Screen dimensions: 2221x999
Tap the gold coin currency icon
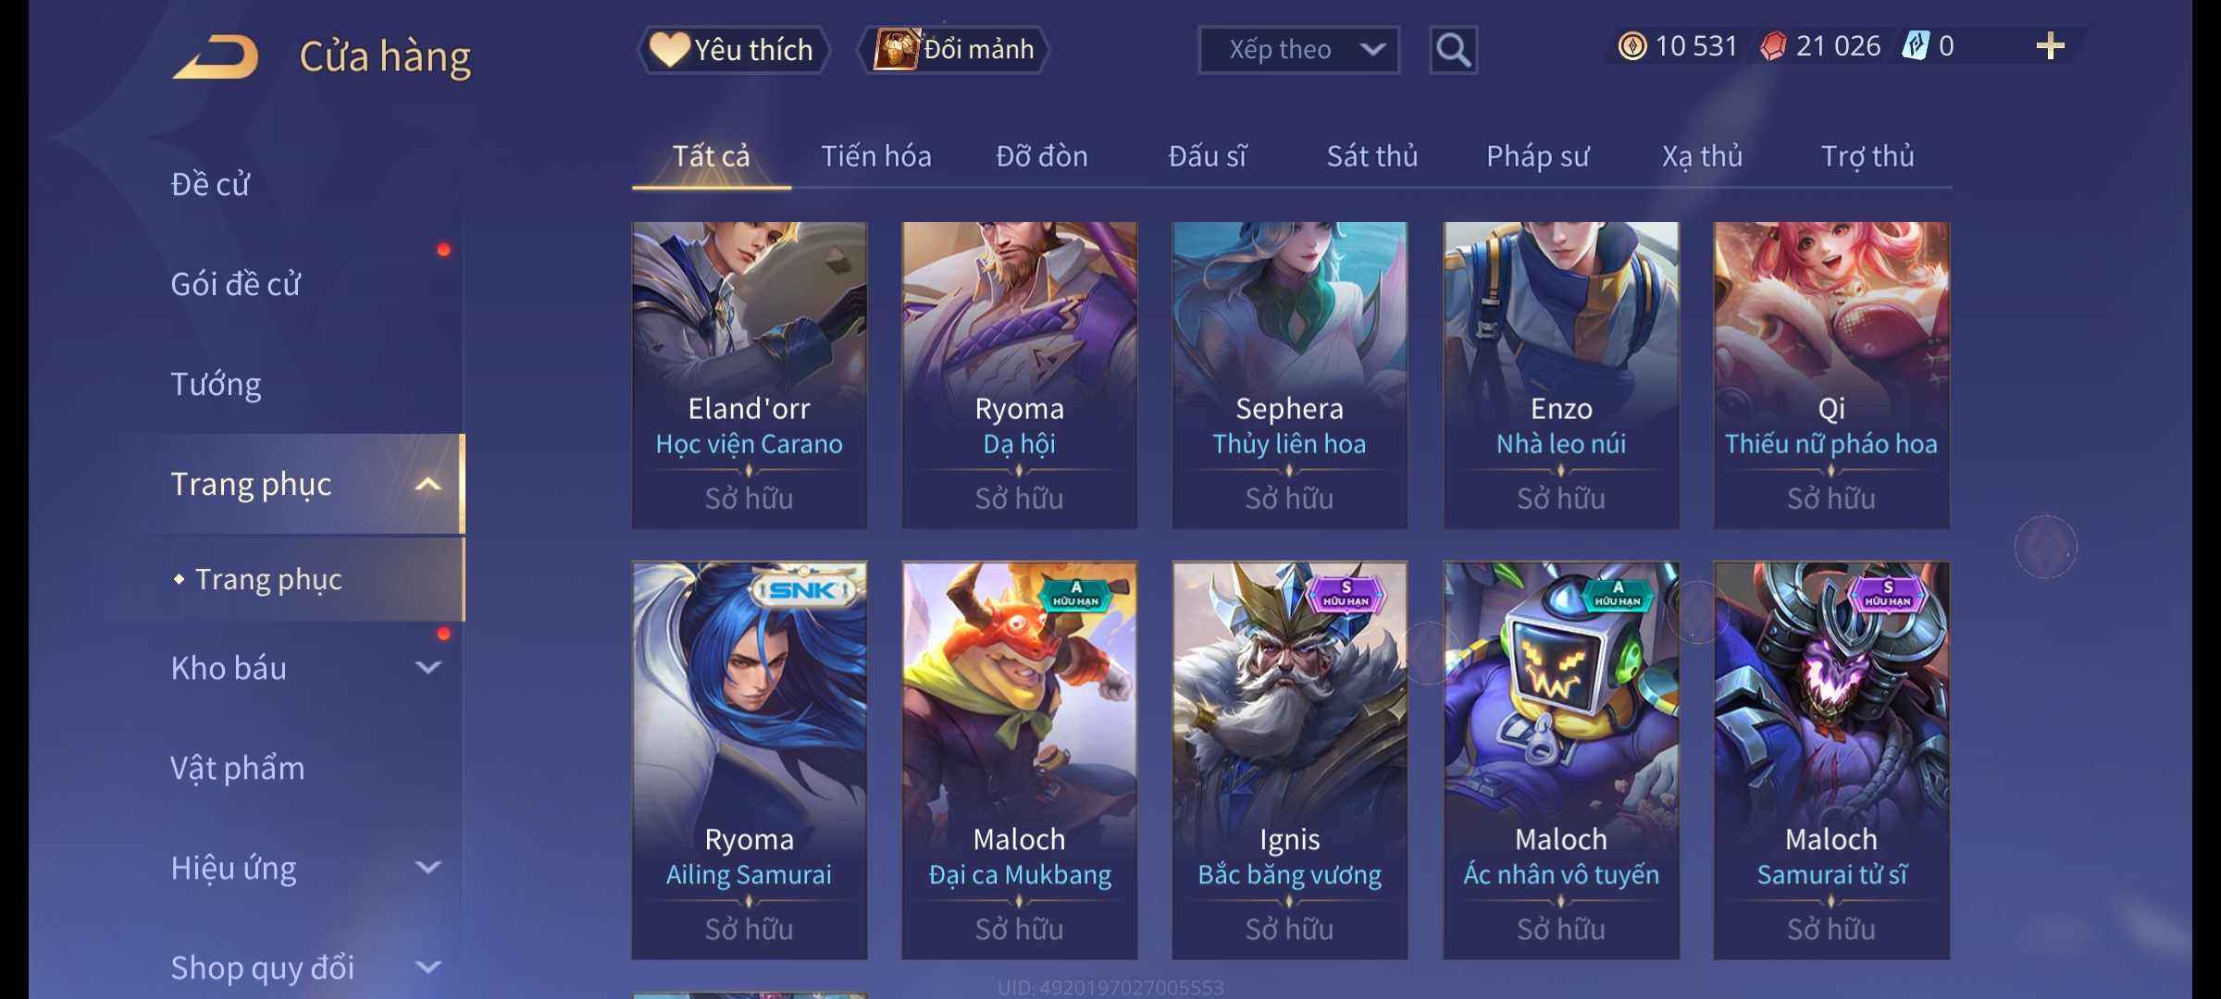point(1632,46)
